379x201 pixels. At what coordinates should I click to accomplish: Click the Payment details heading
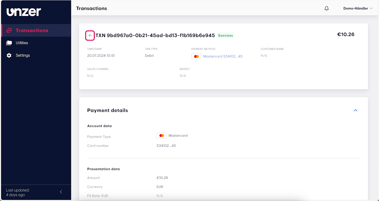point(107,110)
